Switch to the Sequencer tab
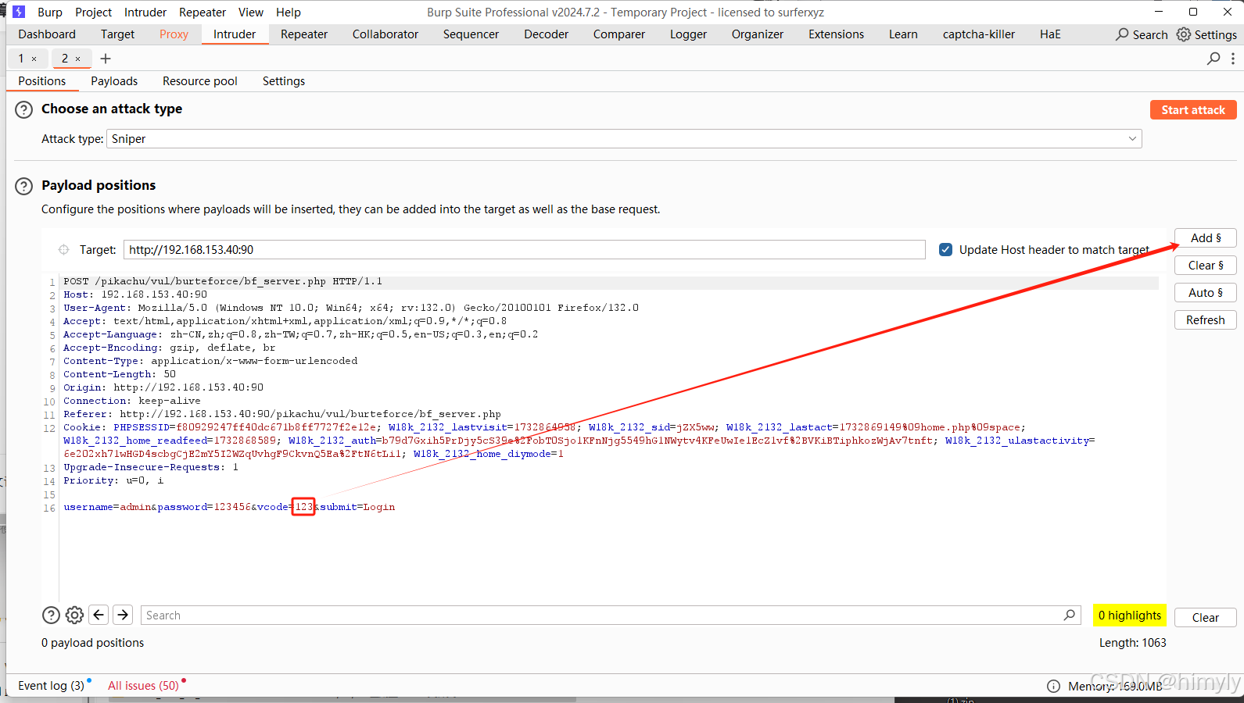 coord(471,34)
